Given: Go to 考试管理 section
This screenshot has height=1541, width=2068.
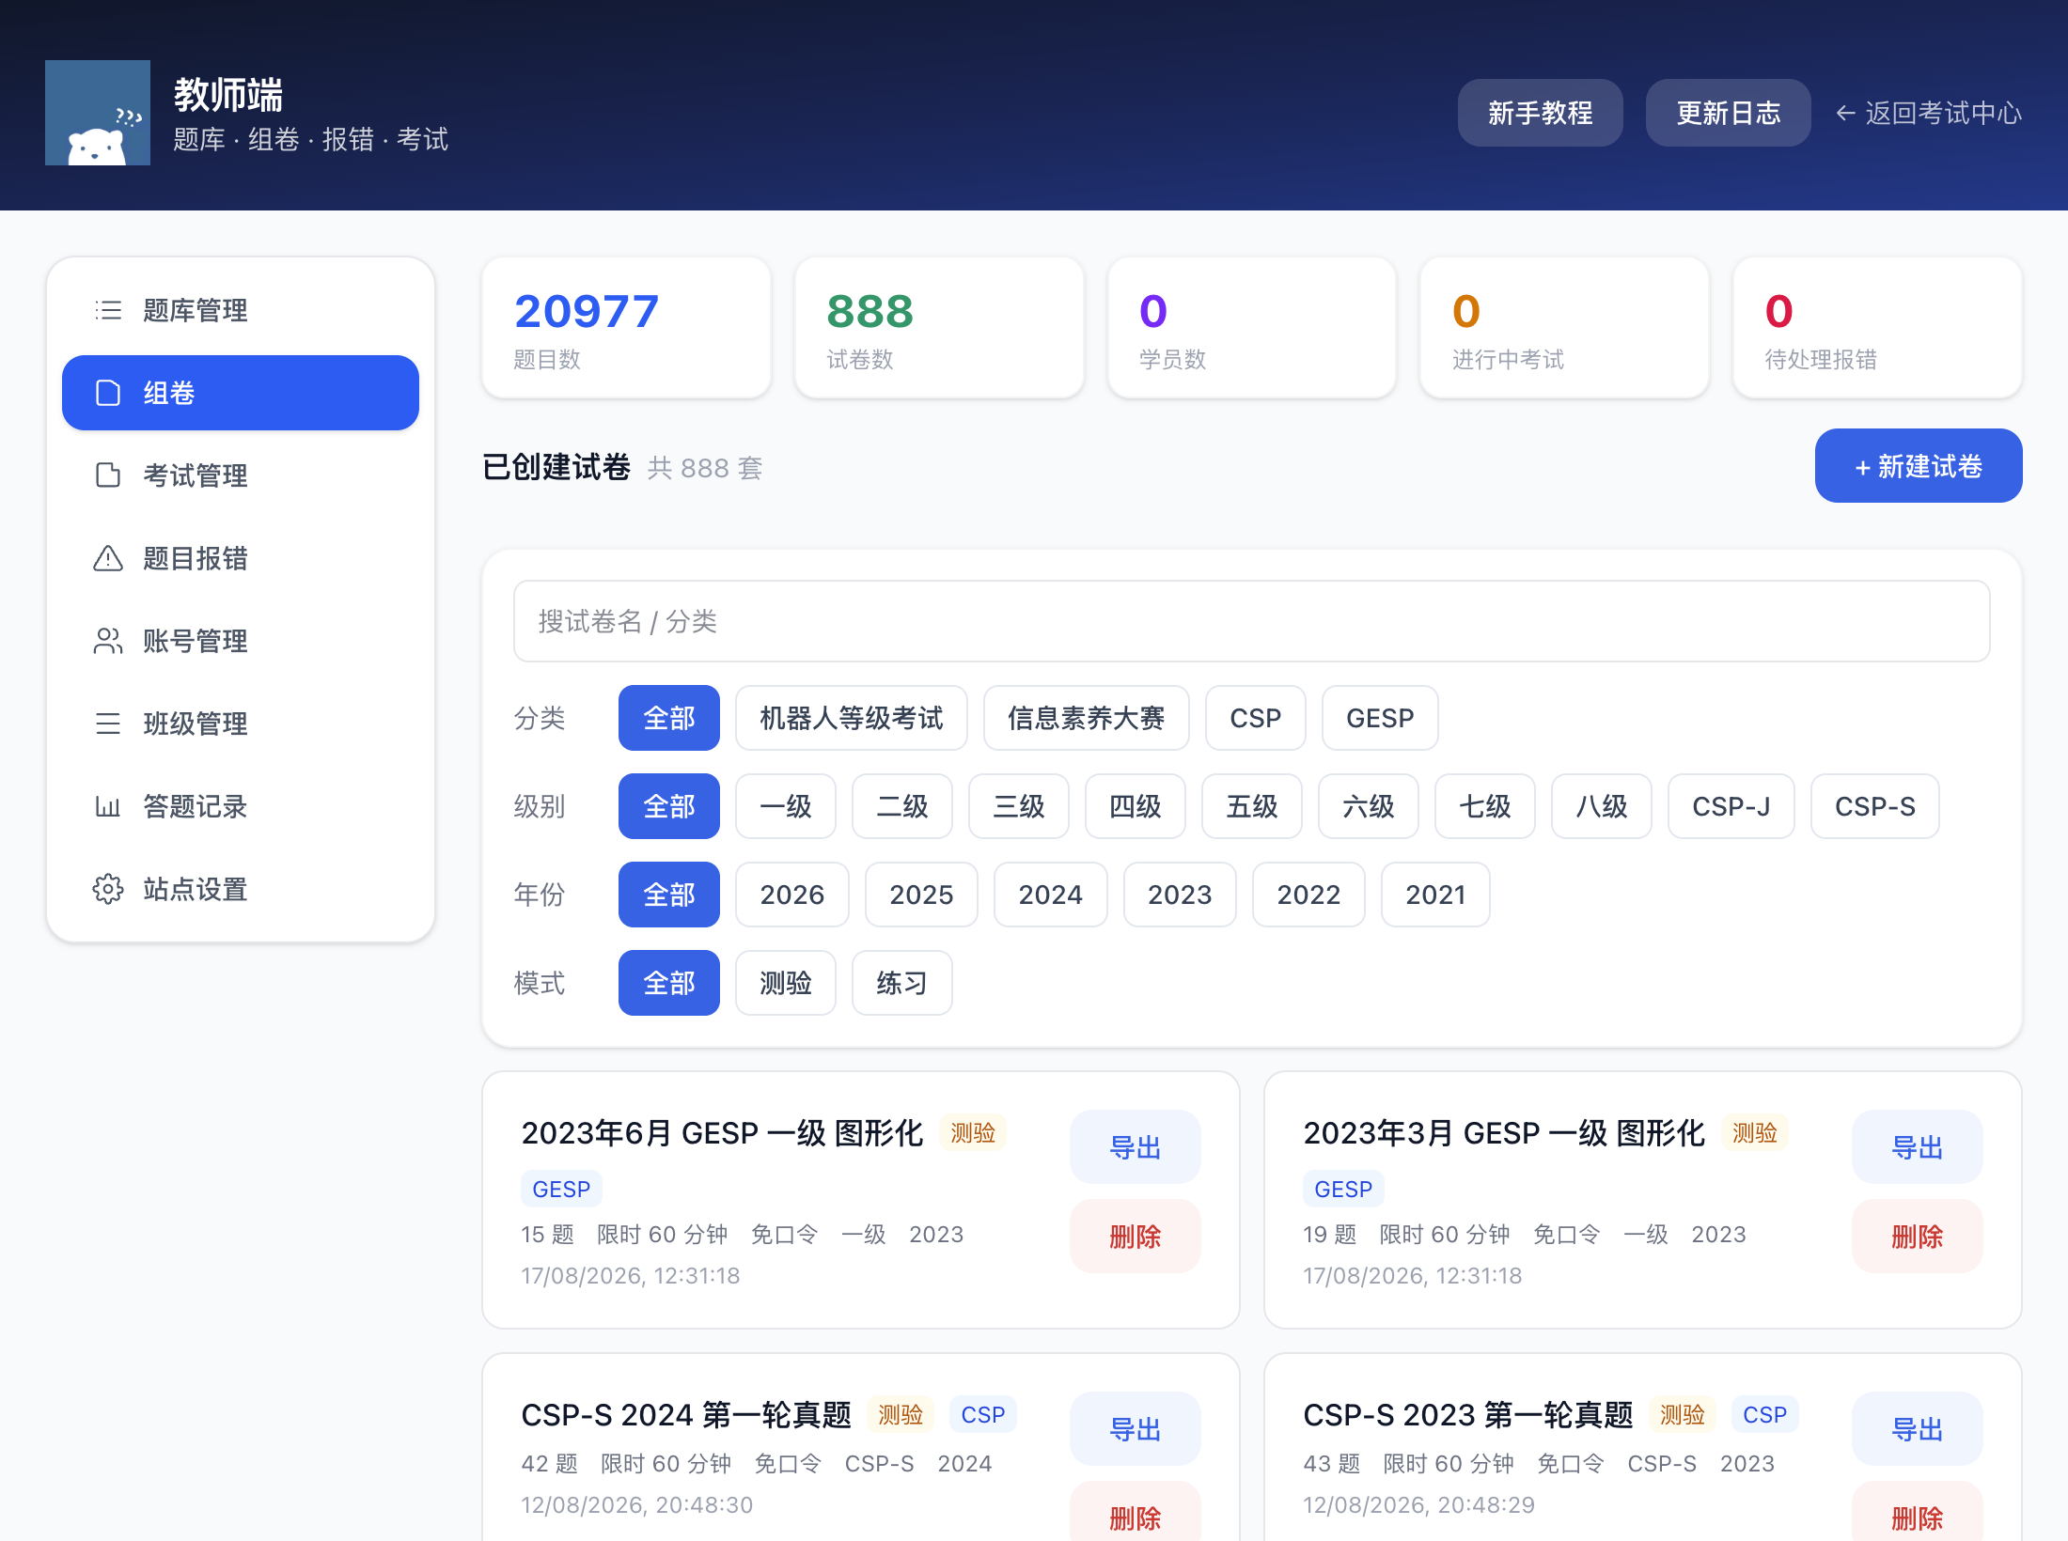Looking at the screenshot, I should pos(241,475).
